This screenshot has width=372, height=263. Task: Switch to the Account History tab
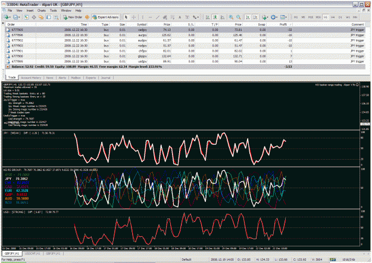click(31, 78)
